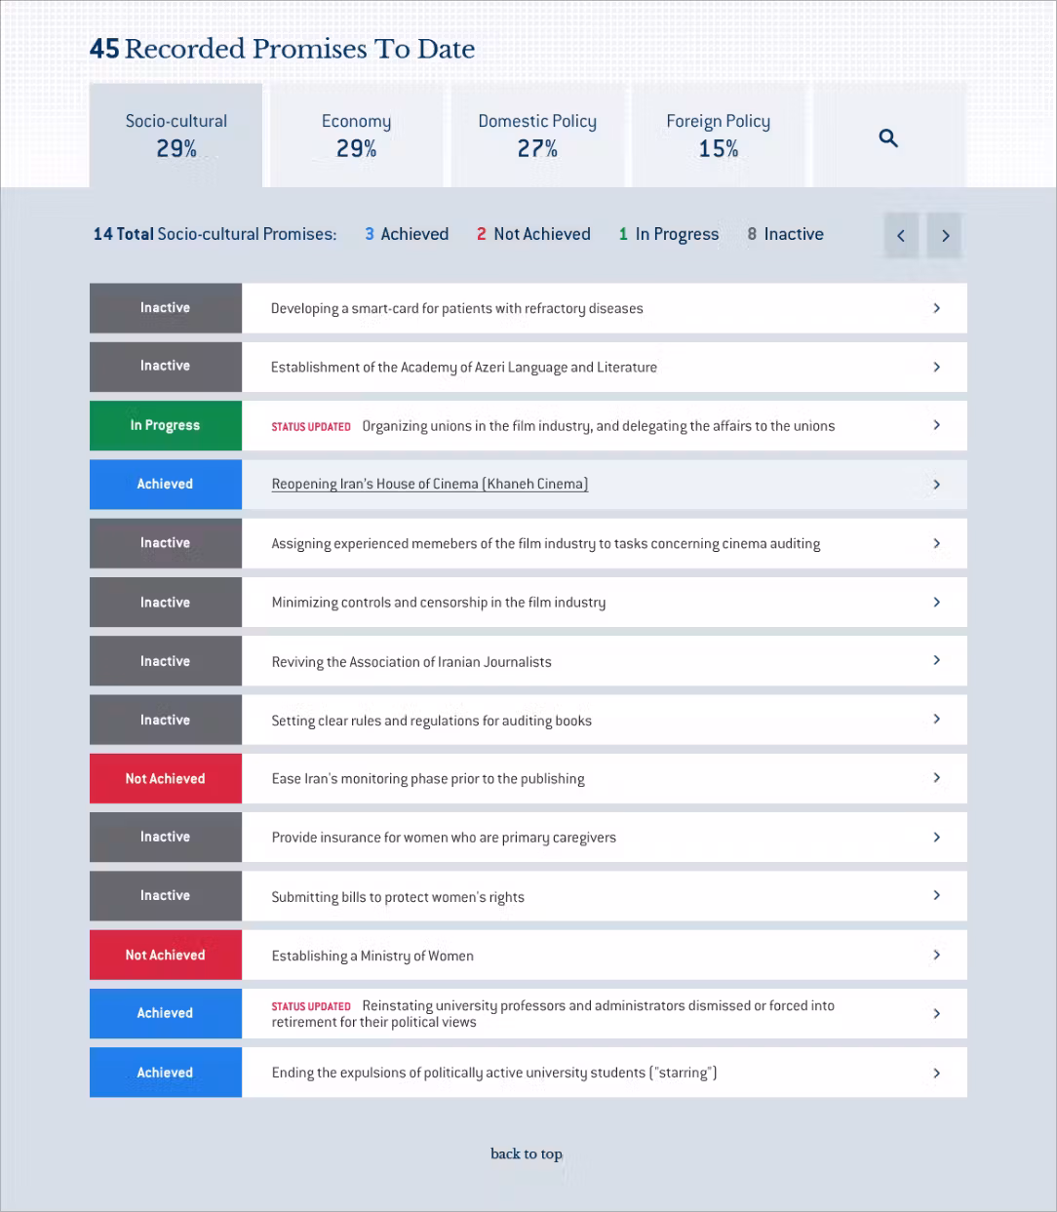Switch to the Economy tab
The width and height of the screenshot is (1057, 1212).
coord(356,135)
